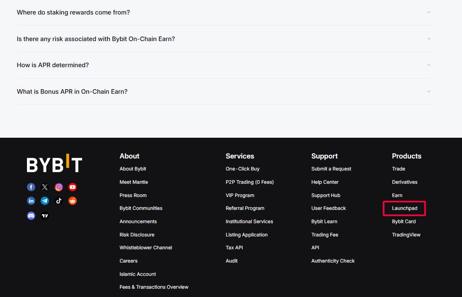Open the Instagram social icon
The image size is (462, 297).
pos(58,187)
